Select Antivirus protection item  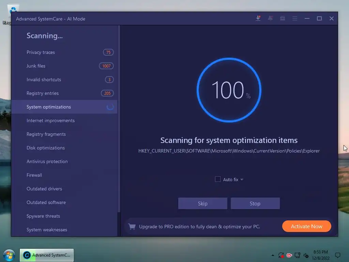point(64,161)
